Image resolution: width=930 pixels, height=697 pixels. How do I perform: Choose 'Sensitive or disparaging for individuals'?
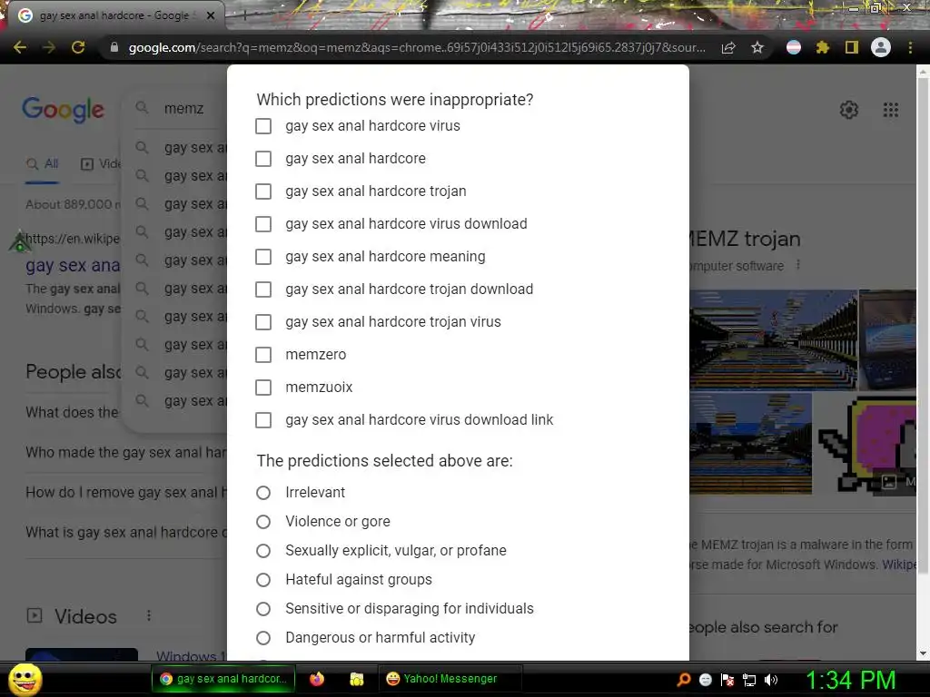coord(263,609)
